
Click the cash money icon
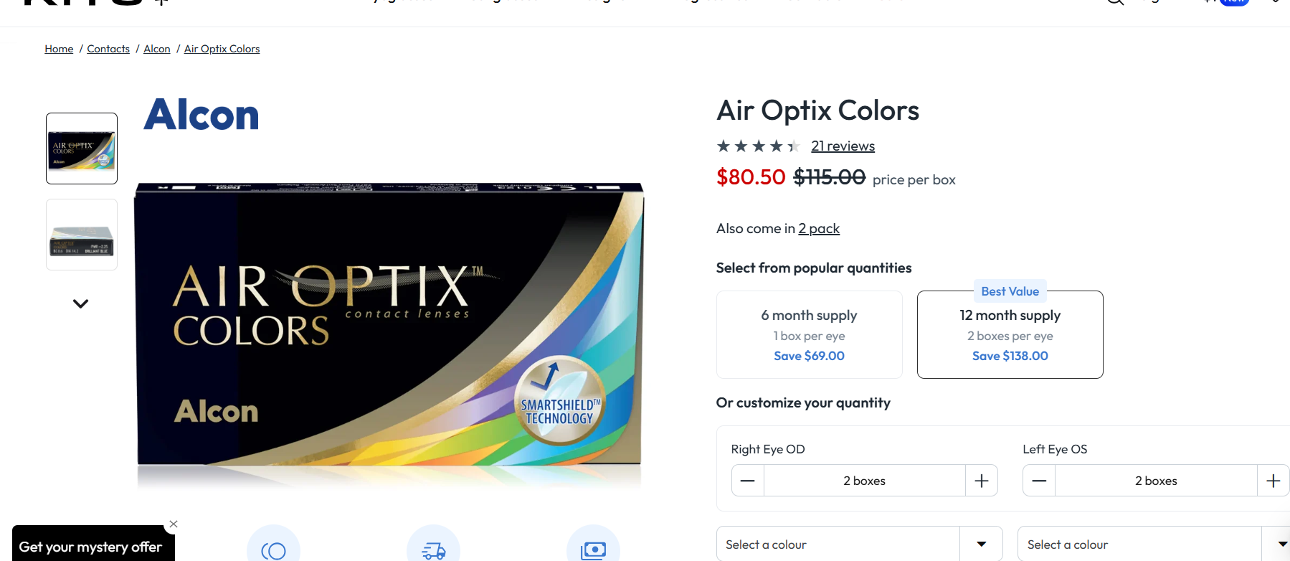pyautogui.click(x=593, y=550)
